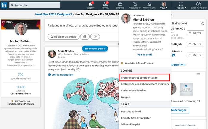Click the video upload button
208x129 pixels.
click(95, 37)
